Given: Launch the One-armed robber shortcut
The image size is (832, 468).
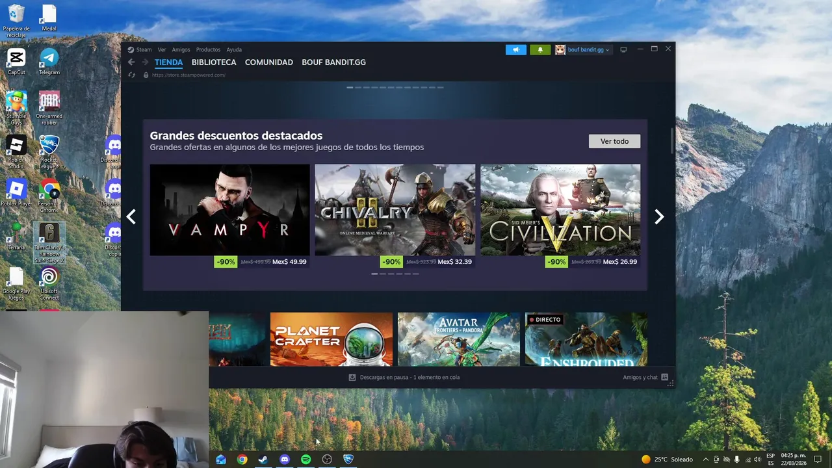Looking at the screenshot, I should coord(49,108).
